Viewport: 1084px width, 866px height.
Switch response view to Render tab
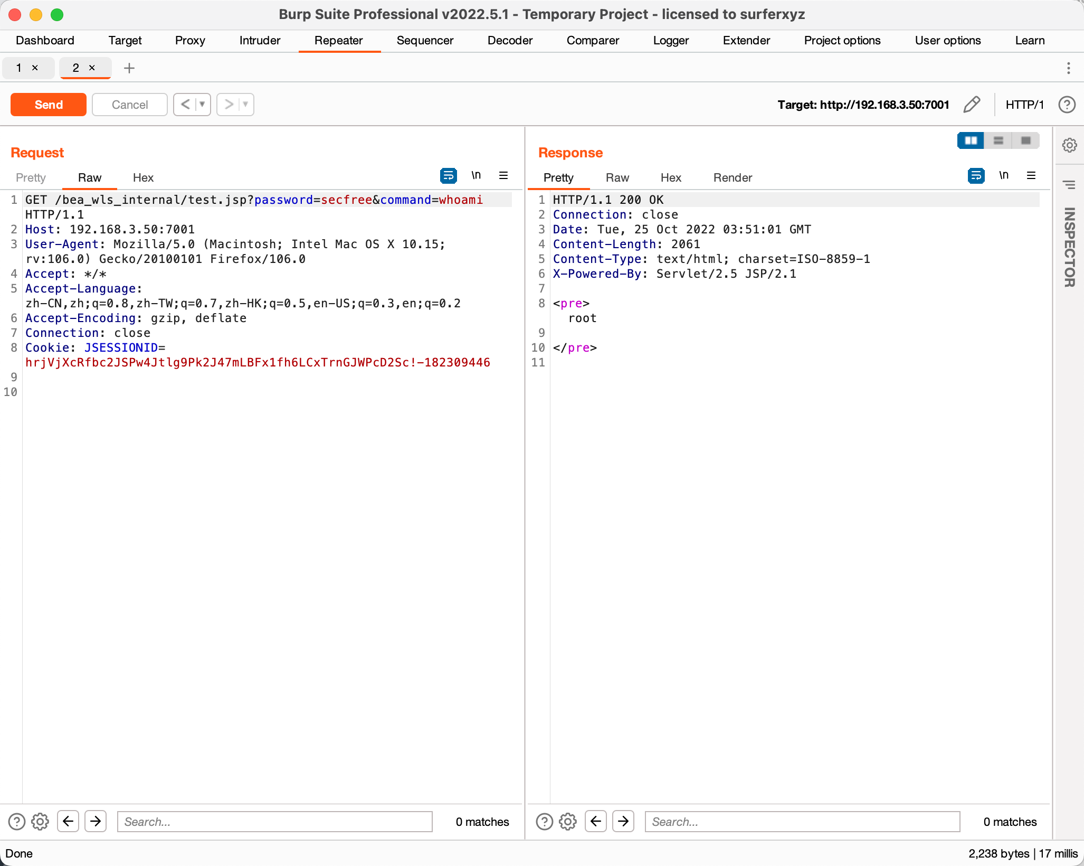(733, 178)
